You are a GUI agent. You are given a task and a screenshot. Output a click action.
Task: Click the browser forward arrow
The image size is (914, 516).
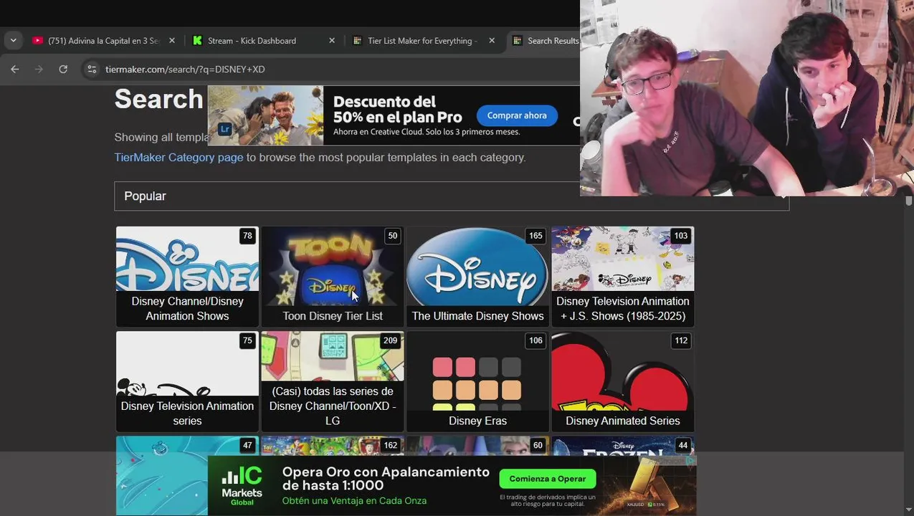pos(39,69)
